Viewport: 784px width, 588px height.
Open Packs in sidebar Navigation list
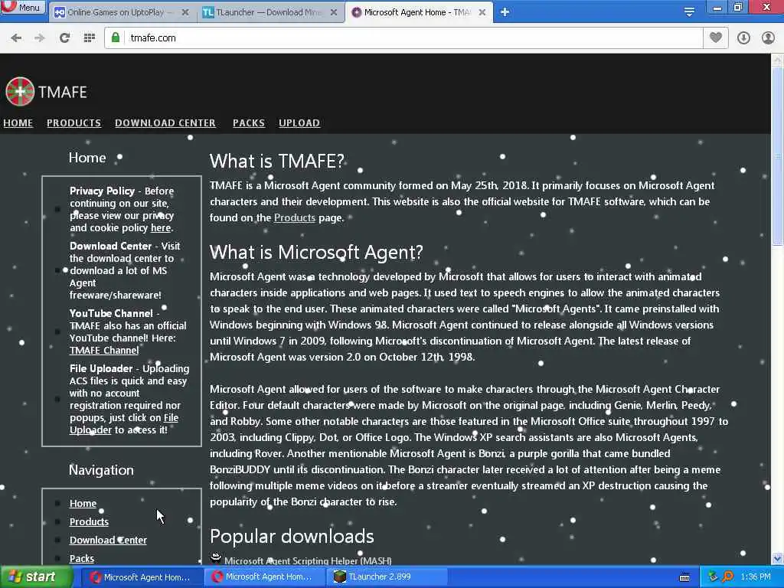point(82,559)
